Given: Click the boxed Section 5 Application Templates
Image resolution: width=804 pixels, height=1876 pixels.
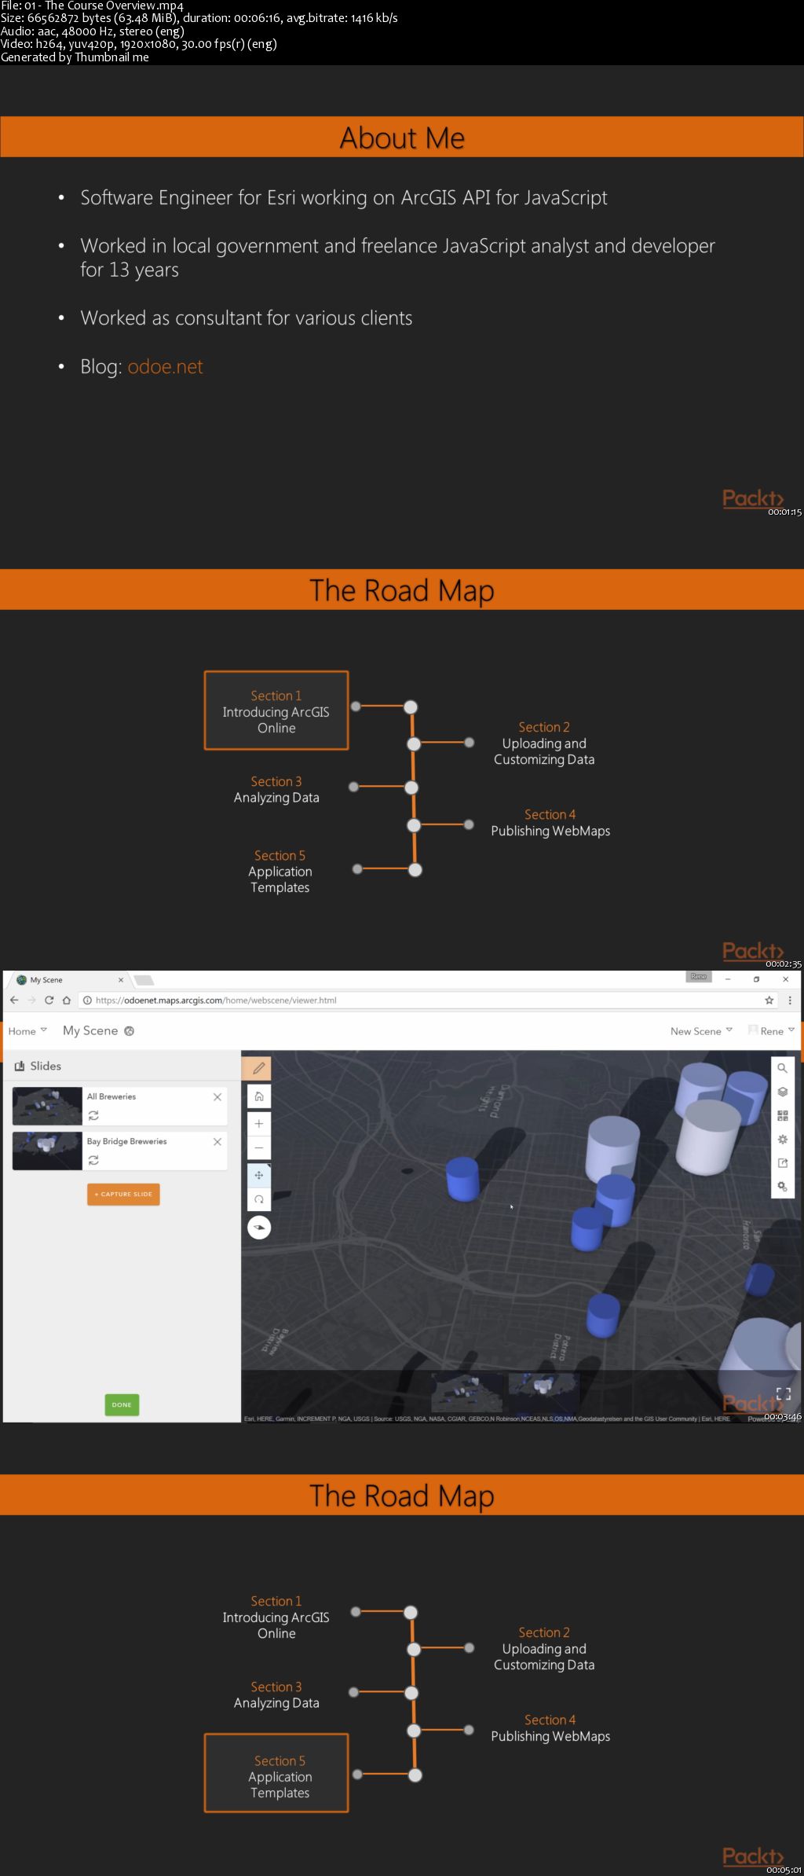Looking at the screenshot, I should point(276,1773).
